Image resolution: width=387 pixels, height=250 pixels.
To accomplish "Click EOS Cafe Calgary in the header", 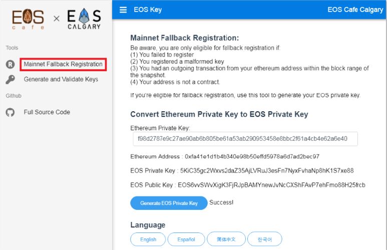I will 355,10.
